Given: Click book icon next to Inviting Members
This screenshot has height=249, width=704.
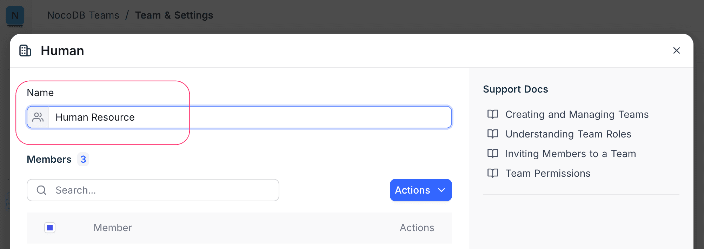Looking at the screenshot, I should (x=493, y=154).
